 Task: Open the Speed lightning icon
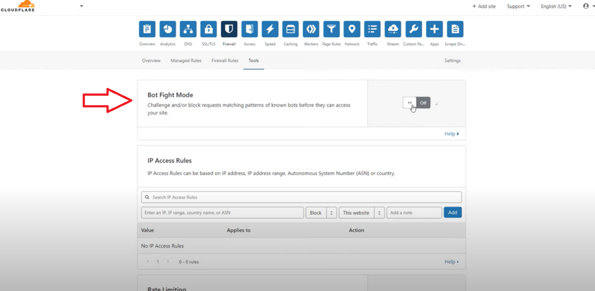270,29
